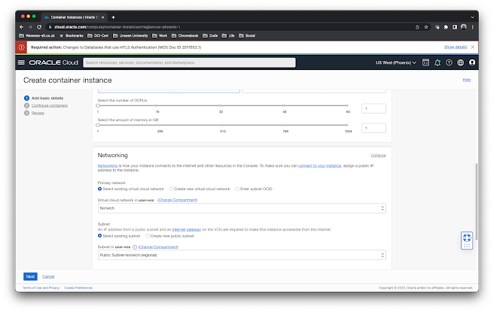Open the OCI-Cert bookmarks folder
The image size is (494, 312).
[x=98, y=35]
